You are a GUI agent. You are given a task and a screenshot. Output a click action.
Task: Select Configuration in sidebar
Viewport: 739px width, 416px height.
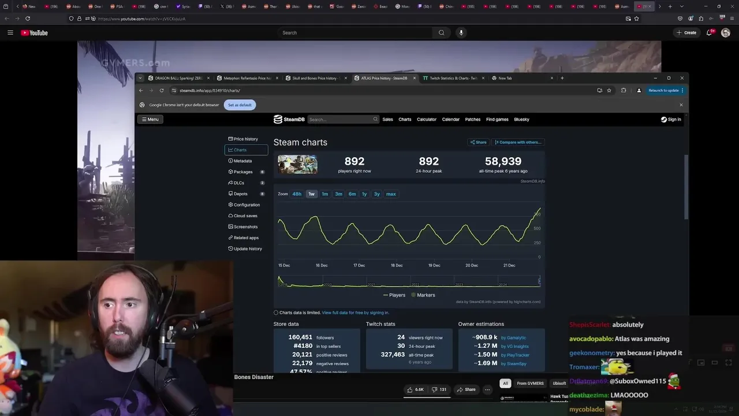tap(246, 205)
